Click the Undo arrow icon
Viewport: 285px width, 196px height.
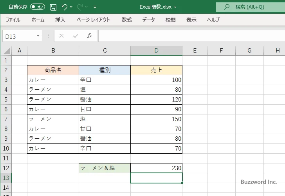coord(64,7)
